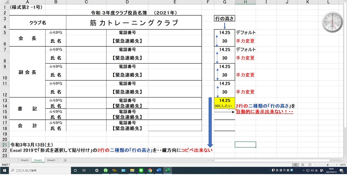Open Google Chrome from the taskbar
This screenshot has height=195, width=347.
[150, 170]
